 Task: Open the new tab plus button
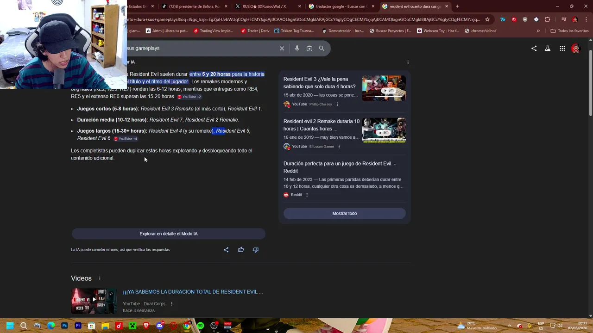pyautogui.click(x=457, y=6)
